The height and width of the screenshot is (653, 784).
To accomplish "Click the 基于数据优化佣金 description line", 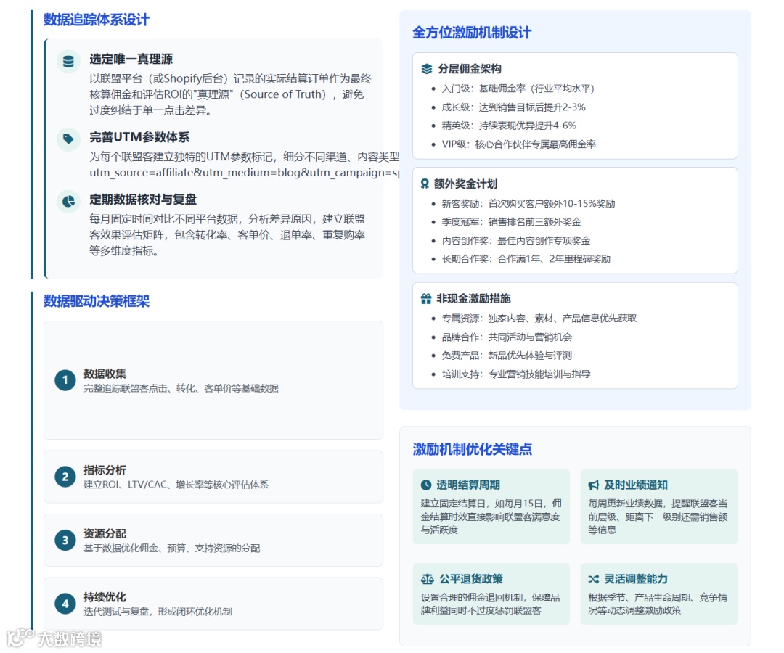I will coord(171,549).
